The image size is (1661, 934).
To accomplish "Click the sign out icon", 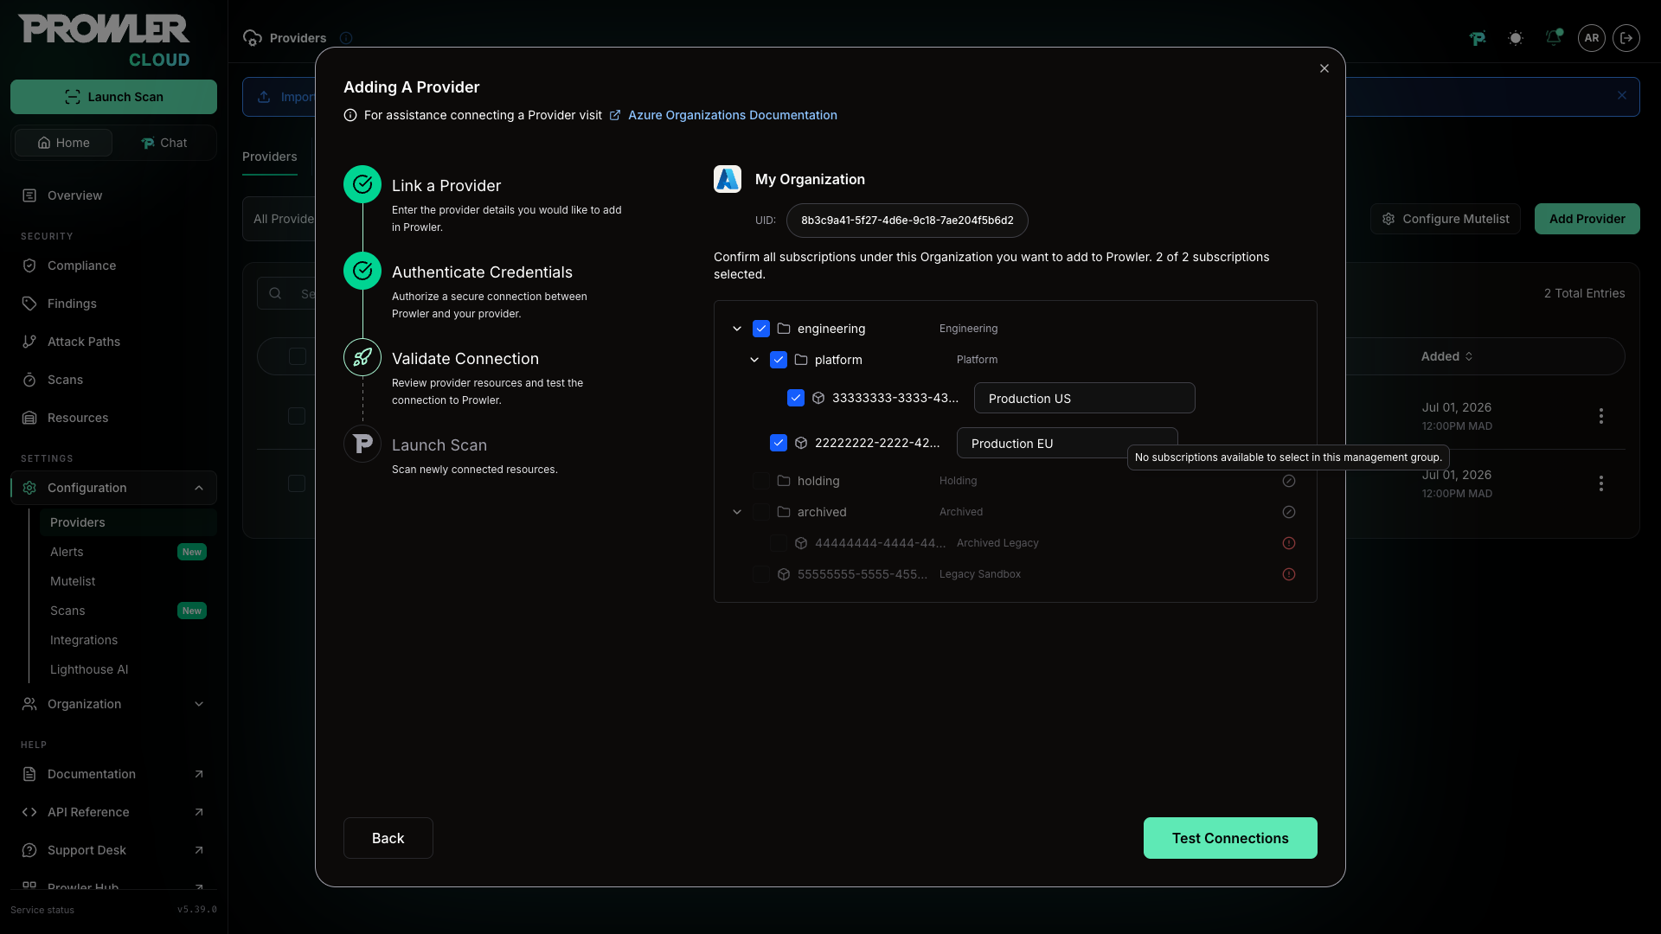I will click(1626, 38).
